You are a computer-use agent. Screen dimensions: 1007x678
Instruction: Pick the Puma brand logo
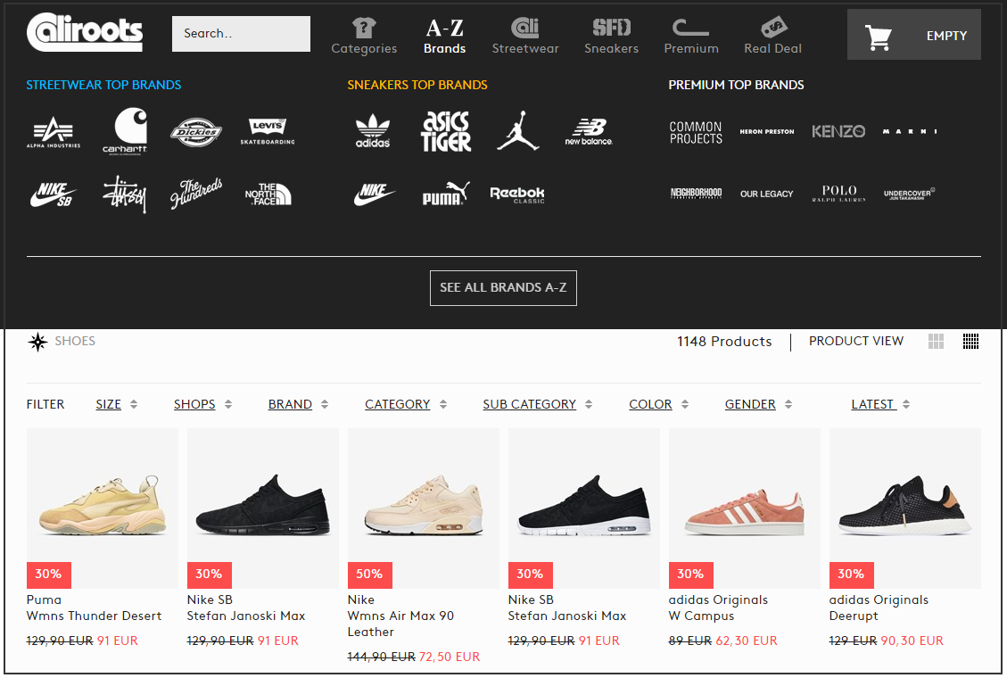[445, 194]
